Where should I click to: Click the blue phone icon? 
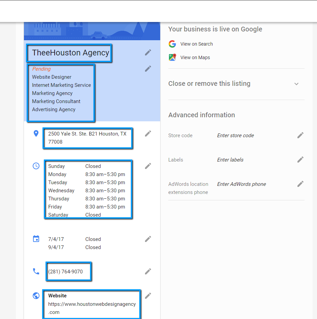(36, 271)
